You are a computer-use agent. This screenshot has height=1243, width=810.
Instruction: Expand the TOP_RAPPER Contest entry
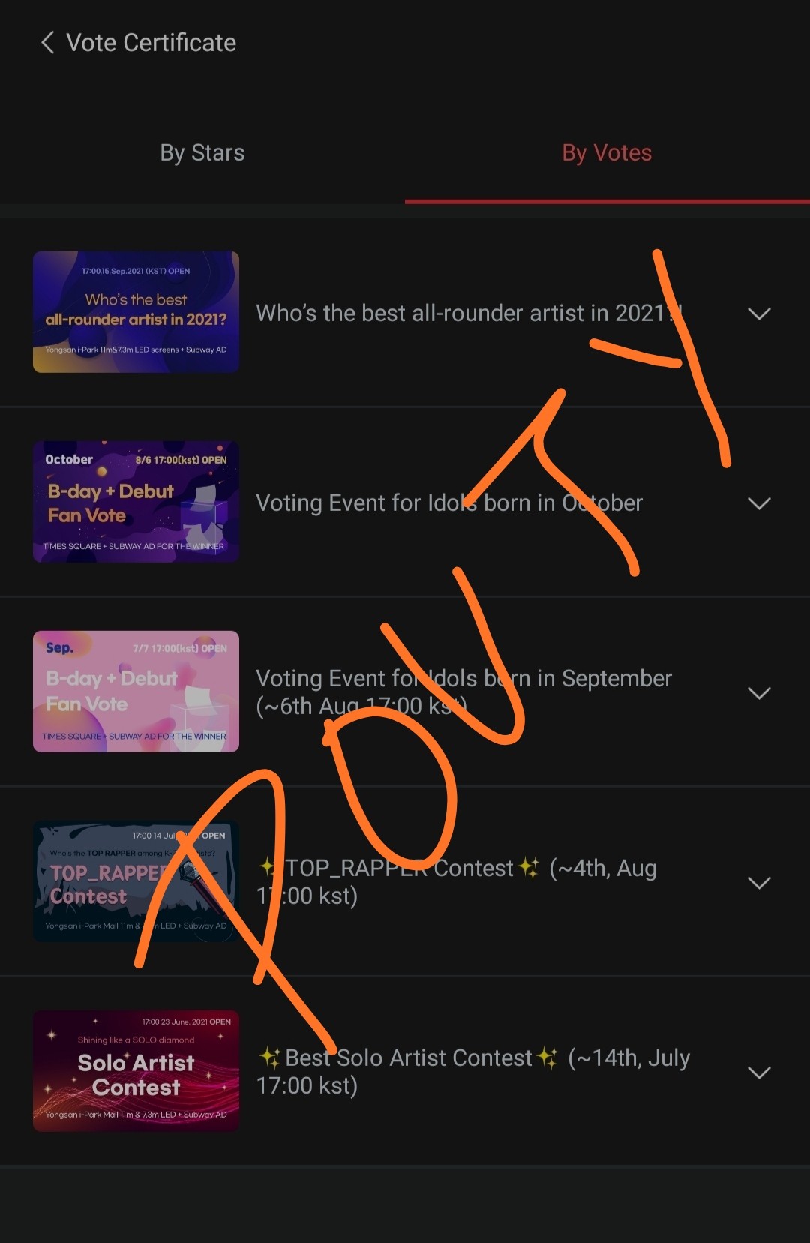[759, 883]
